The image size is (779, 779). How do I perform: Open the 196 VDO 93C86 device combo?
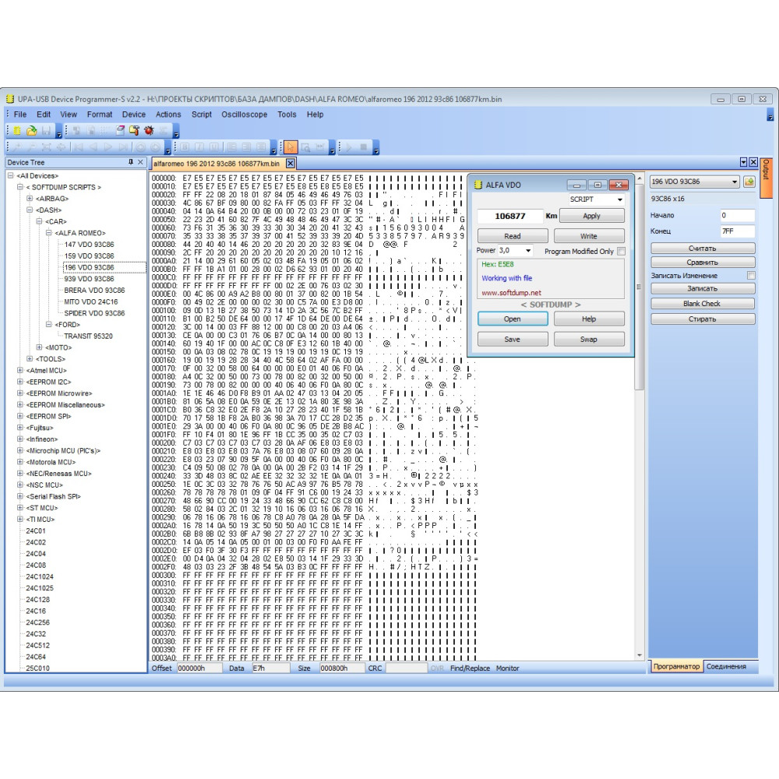click(695, 182)
